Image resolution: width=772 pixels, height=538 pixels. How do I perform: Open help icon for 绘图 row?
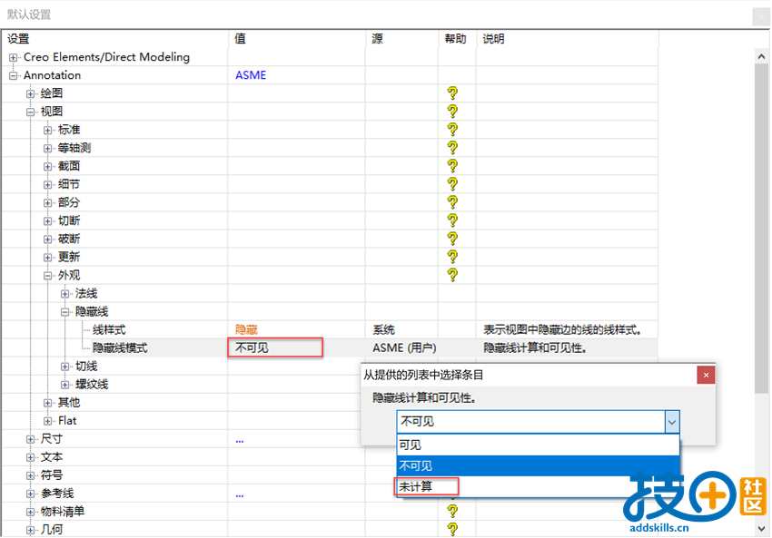pos(452,93)
